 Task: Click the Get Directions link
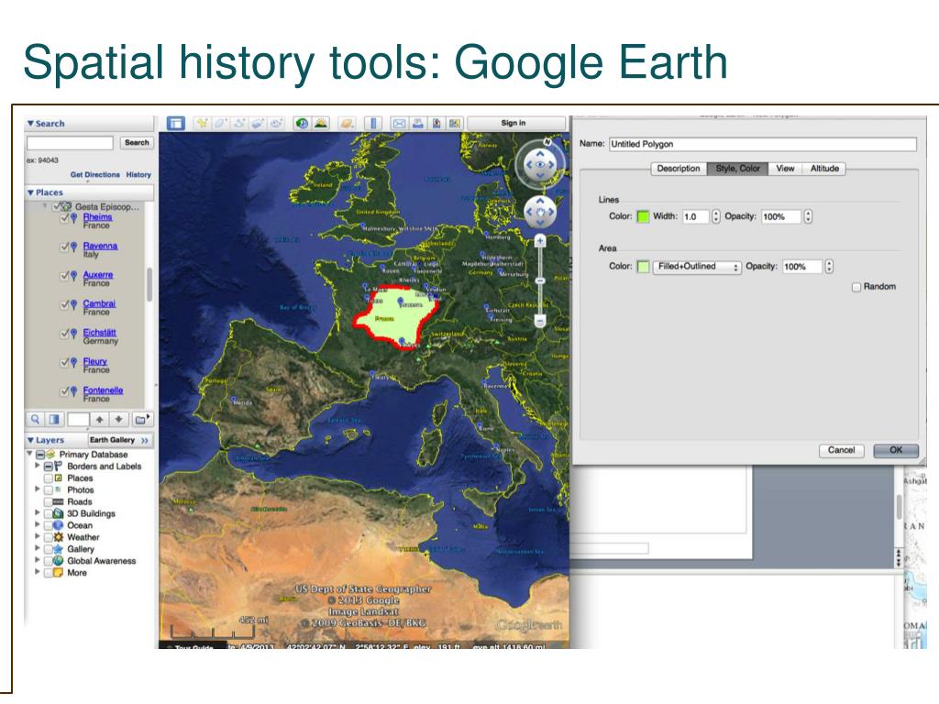click(94, 175)
